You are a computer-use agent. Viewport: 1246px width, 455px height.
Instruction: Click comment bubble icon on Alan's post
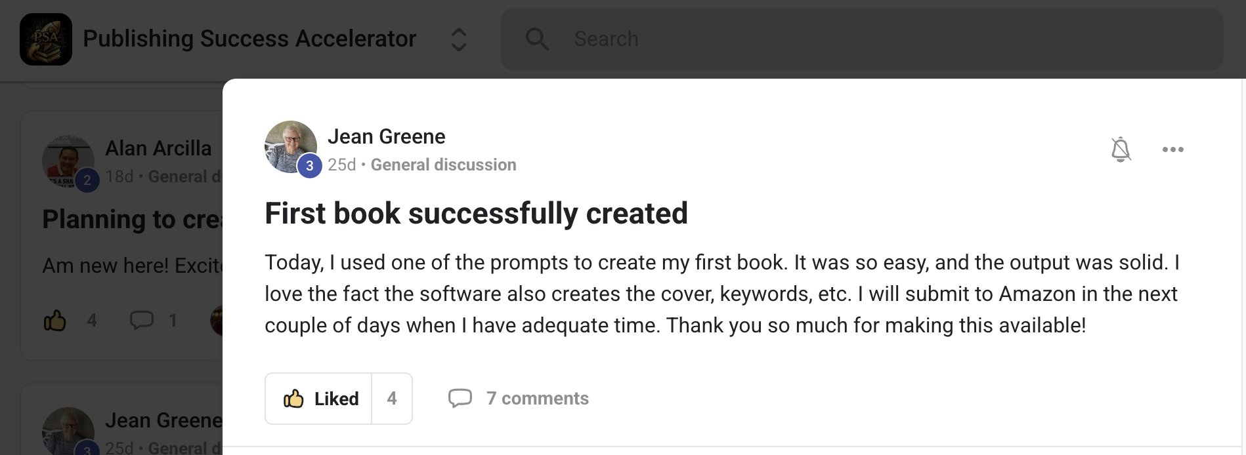tap(141, 320)
